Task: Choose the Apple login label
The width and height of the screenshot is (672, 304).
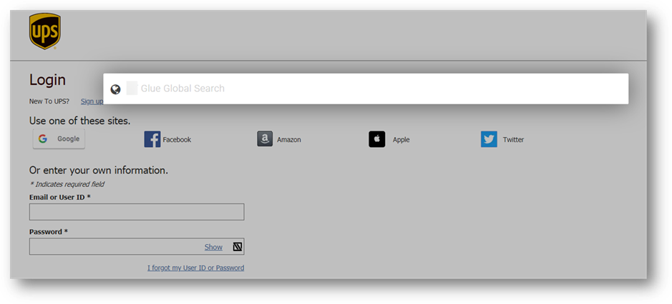Action: click(x=401, y=140)
